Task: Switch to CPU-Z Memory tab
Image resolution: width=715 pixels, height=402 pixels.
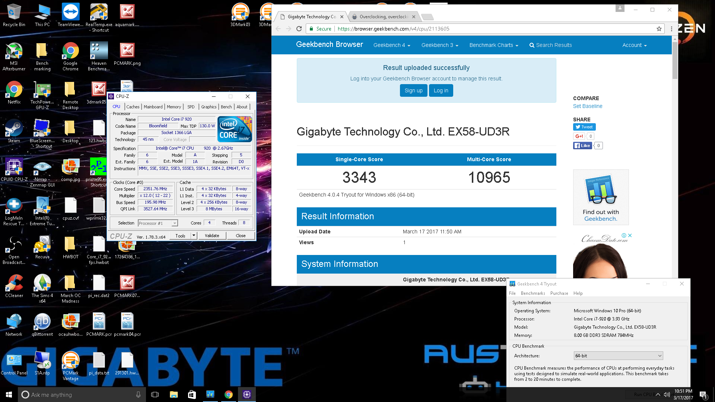Action: coord(174,107)
